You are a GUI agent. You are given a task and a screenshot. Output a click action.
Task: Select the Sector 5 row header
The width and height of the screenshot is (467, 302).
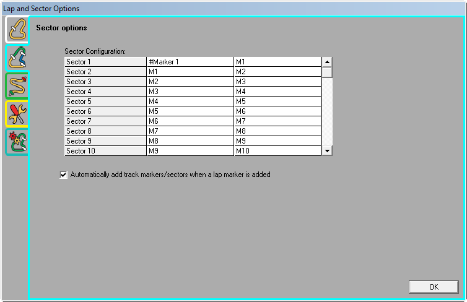(x=105, y=101)
